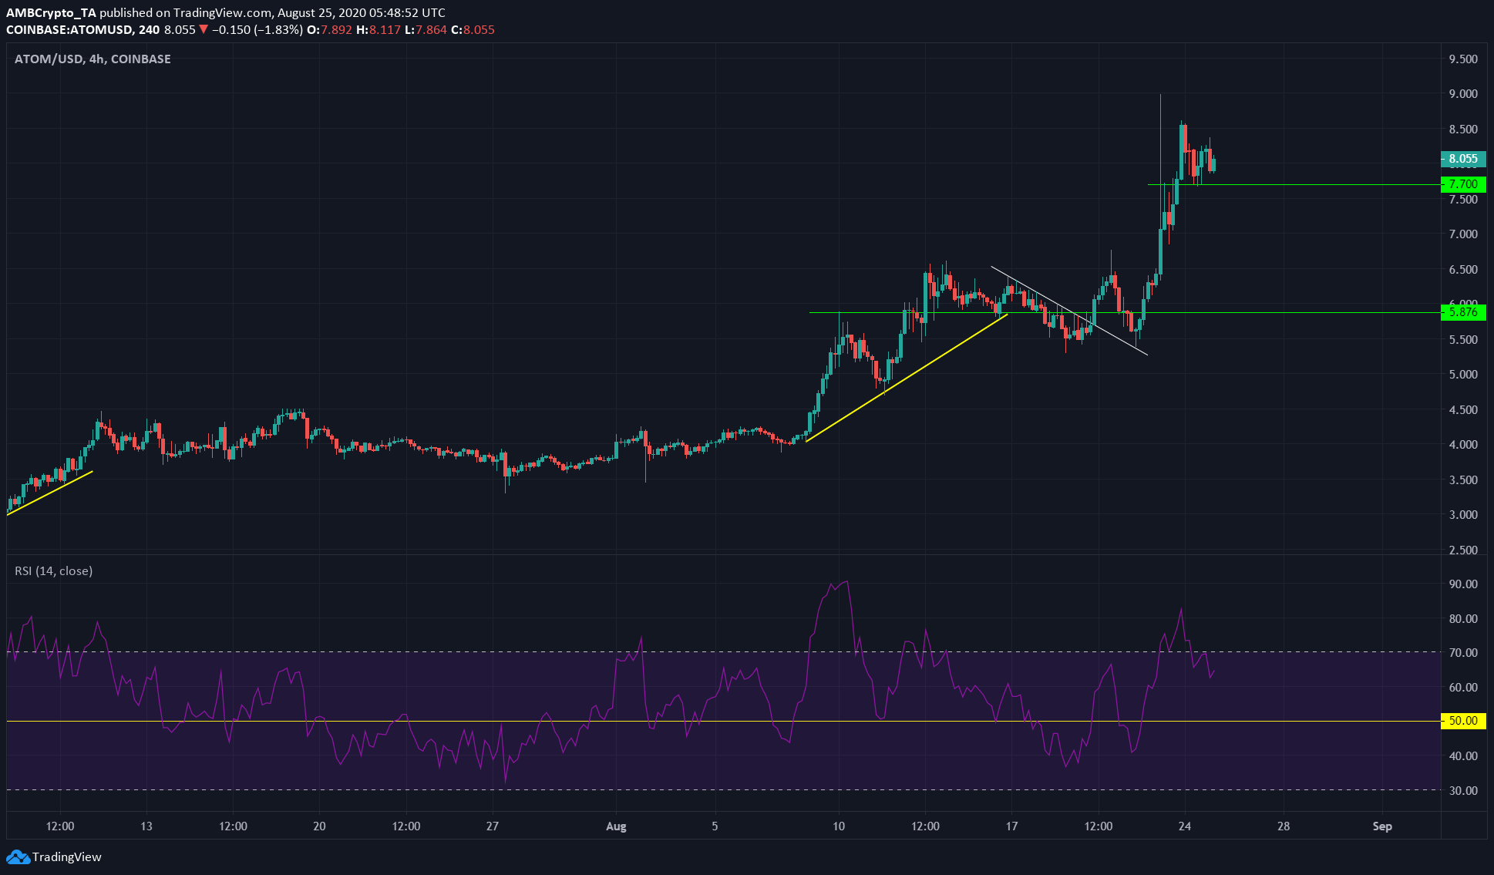Click the L:7.864 low value
This screenshot has width=1494, height=875.
click(x=426, y=29)
